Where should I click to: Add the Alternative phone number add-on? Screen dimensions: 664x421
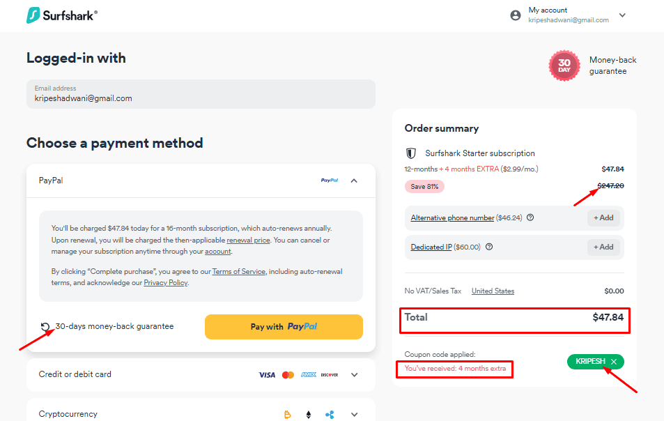click(x=603, y=217)
